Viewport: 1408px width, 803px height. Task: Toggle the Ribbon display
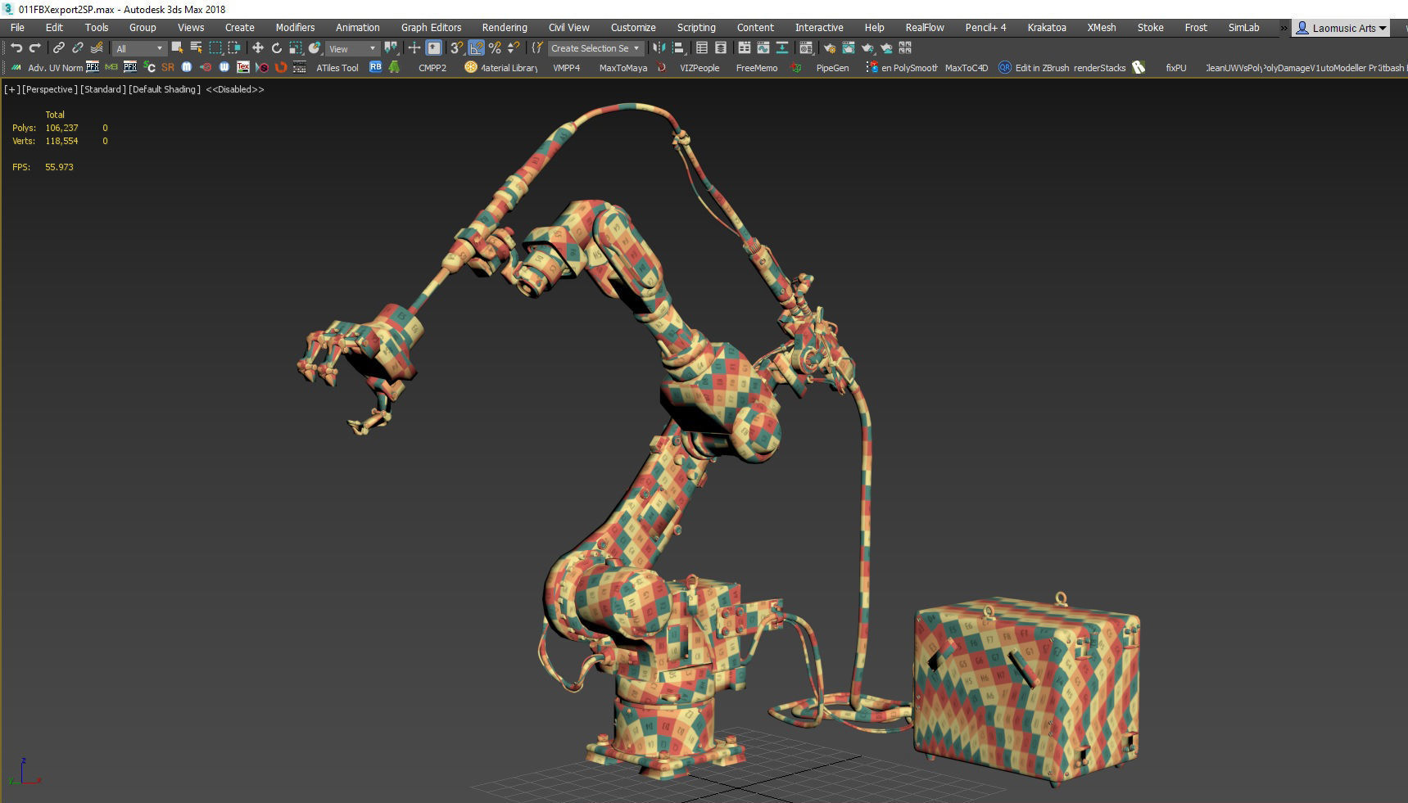coord(744,48)
